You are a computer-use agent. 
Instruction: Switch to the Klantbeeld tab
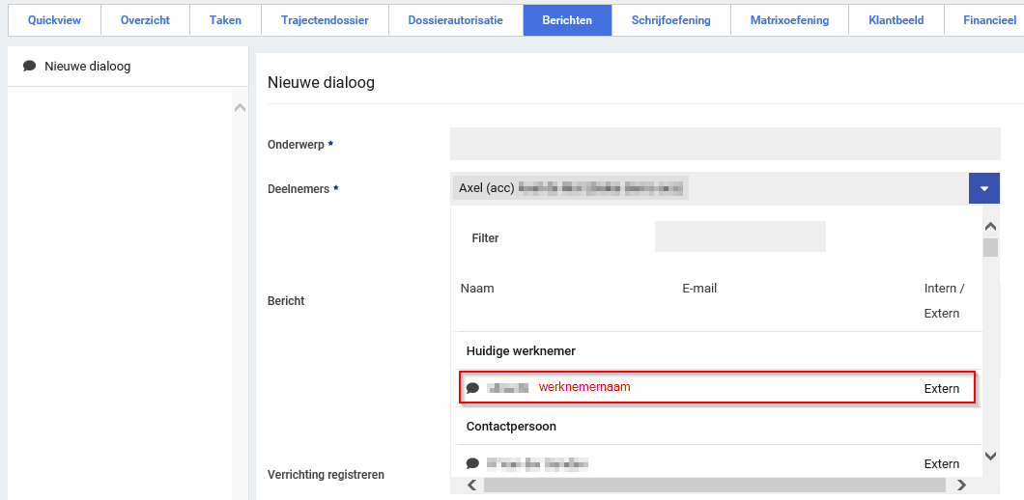896,20
